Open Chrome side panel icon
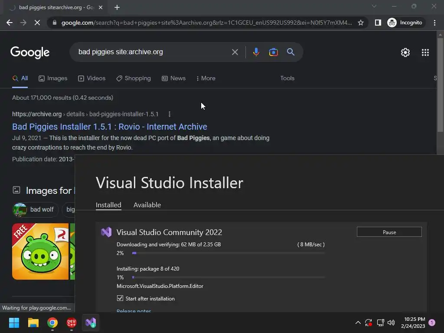444x333 pixels. pyautogui.click(x=378, y=23)
